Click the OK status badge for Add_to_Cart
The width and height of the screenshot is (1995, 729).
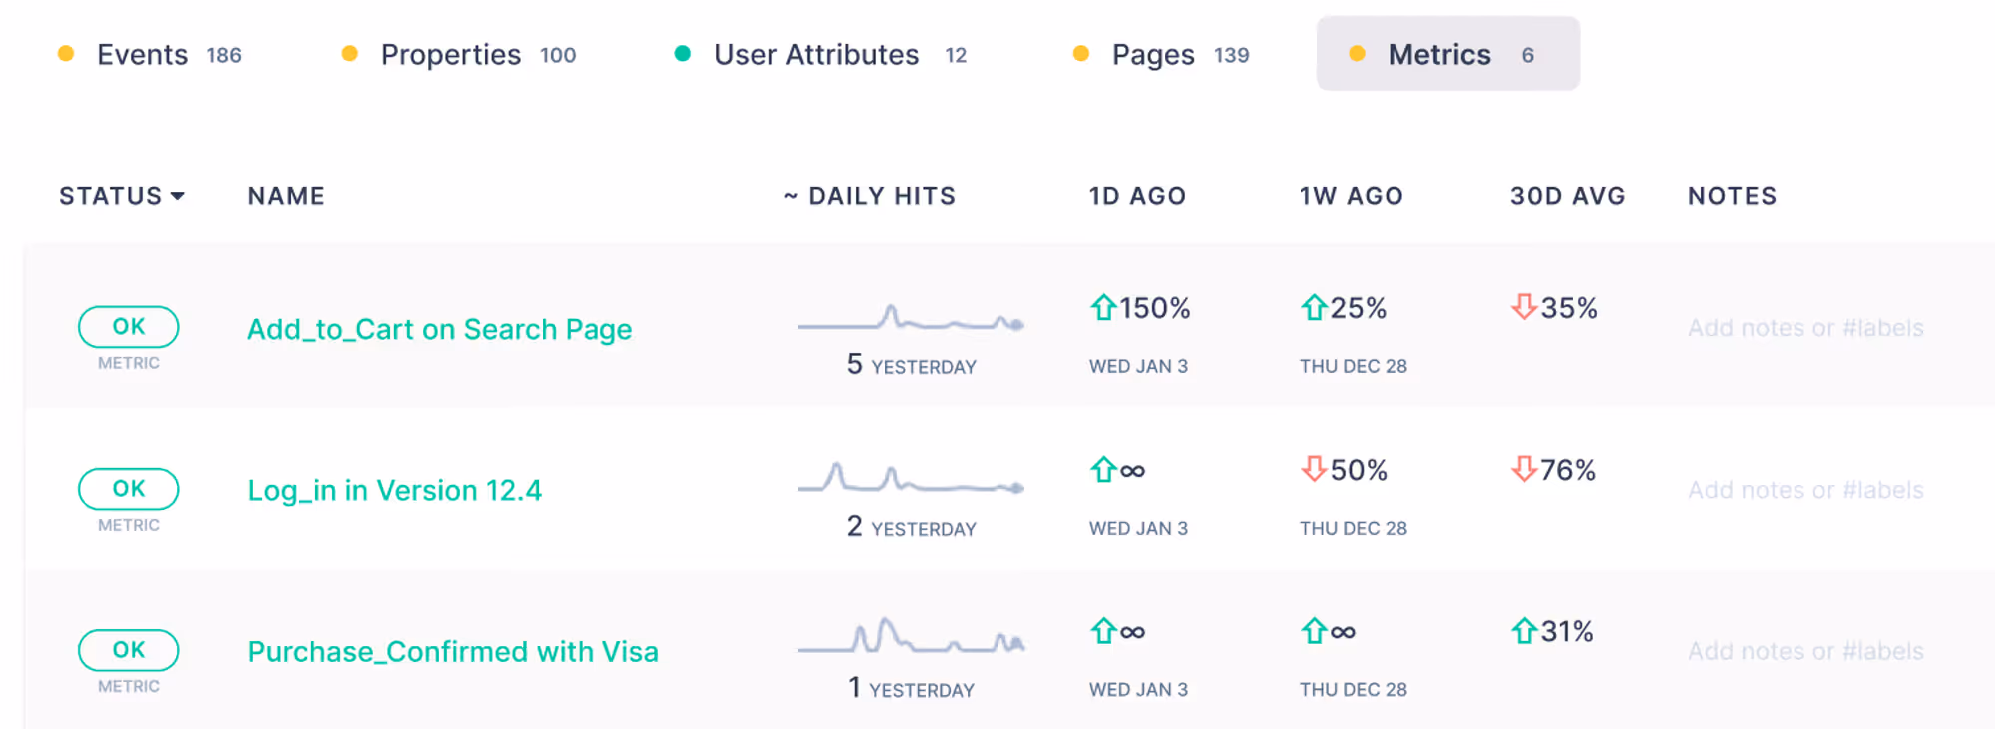coord(129,326)
